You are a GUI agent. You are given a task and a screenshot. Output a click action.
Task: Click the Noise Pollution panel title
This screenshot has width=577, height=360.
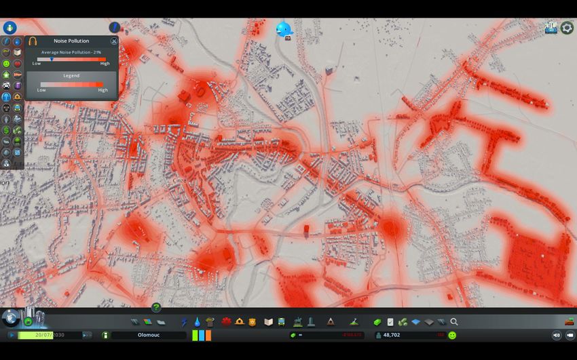[x=71, y=41]
